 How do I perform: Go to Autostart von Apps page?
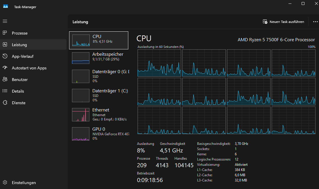(x=33, y=68)
